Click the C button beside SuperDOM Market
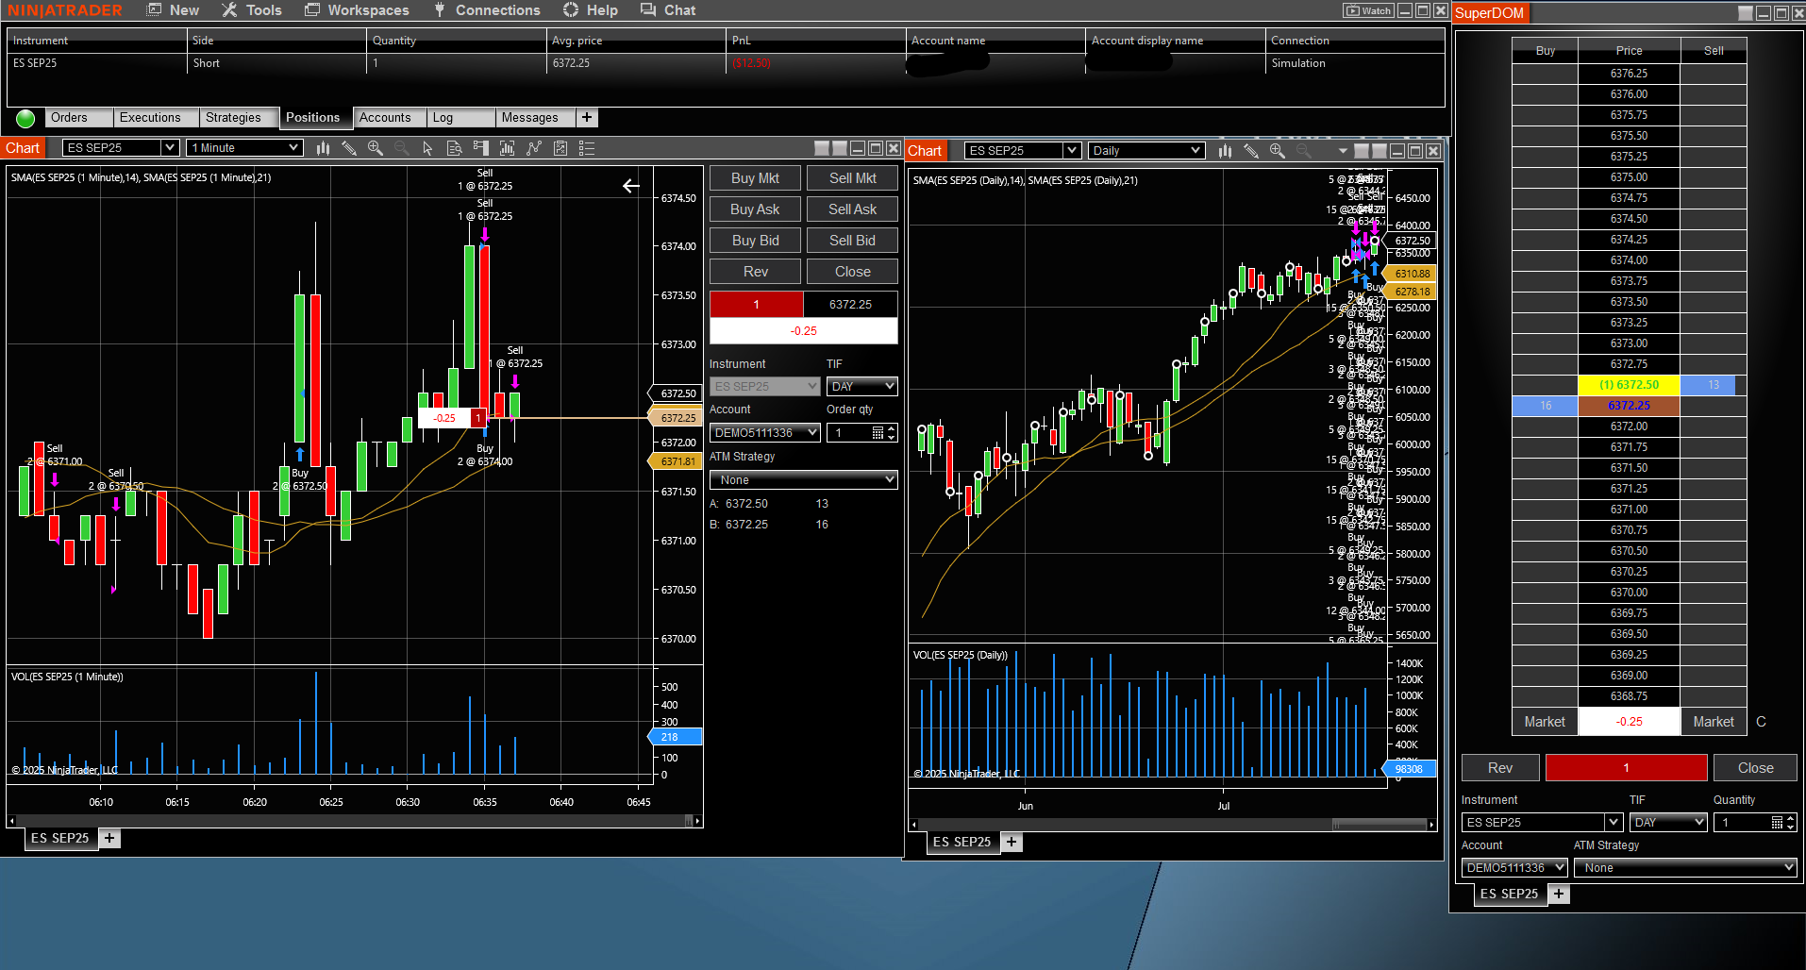 (1761, 722)
